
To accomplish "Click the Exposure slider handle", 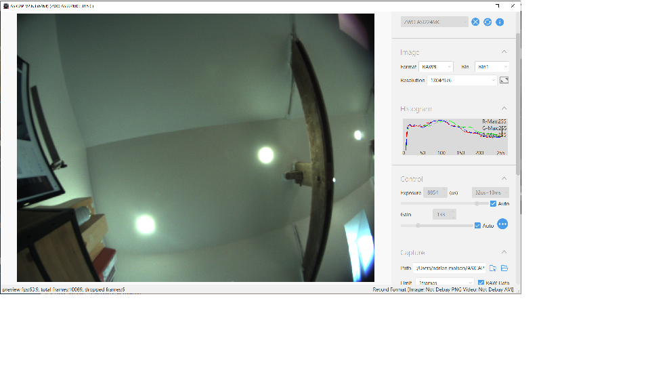I will 477,203.
